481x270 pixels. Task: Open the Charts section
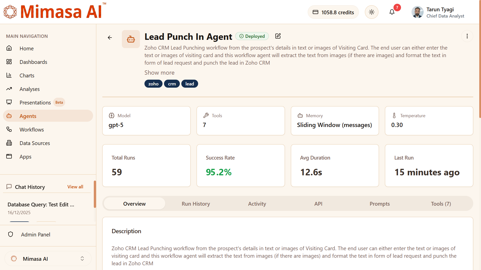click(48, 75)
